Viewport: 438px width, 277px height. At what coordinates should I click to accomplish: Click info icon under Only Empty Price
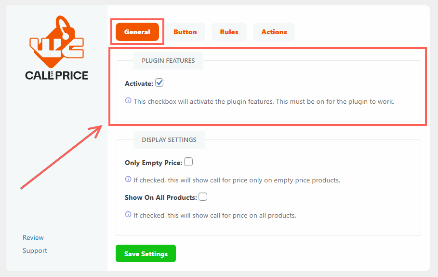point(128,179)
